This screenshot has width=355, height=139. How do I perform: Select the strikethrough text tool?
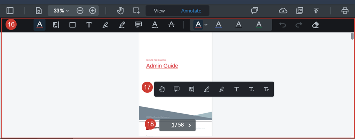point(171,25)
